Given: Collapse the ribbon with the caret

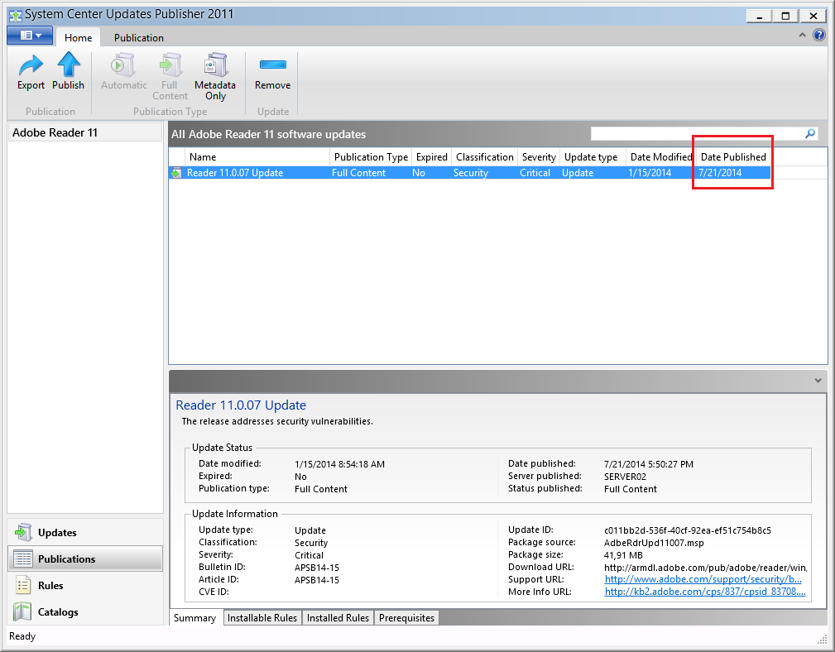Looking at the screenshot, I should pos(802,35).
